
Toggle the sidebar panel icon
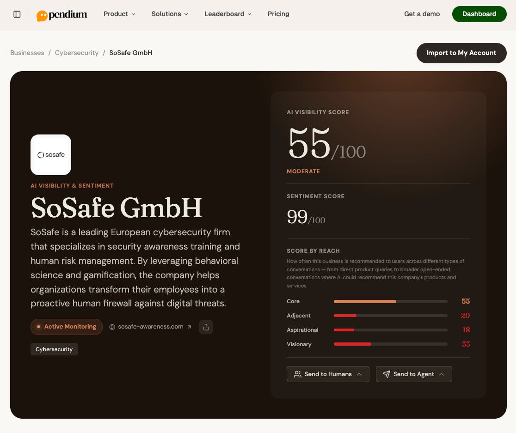click(17, 14)
